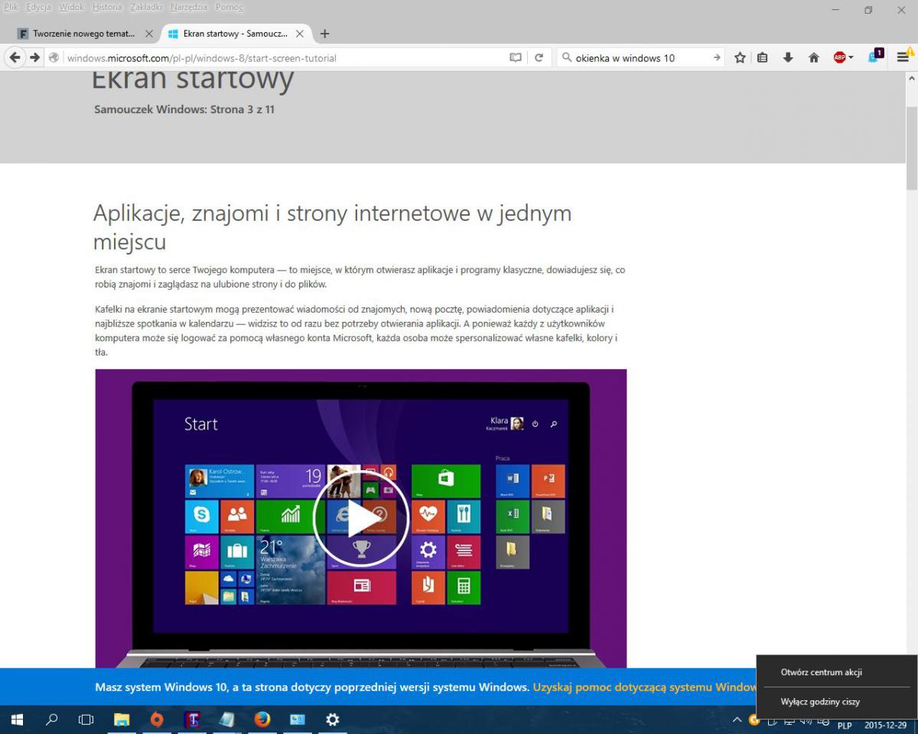Select the 'Ekran startowy - Samoucz...' tab

tap(236, 34)
